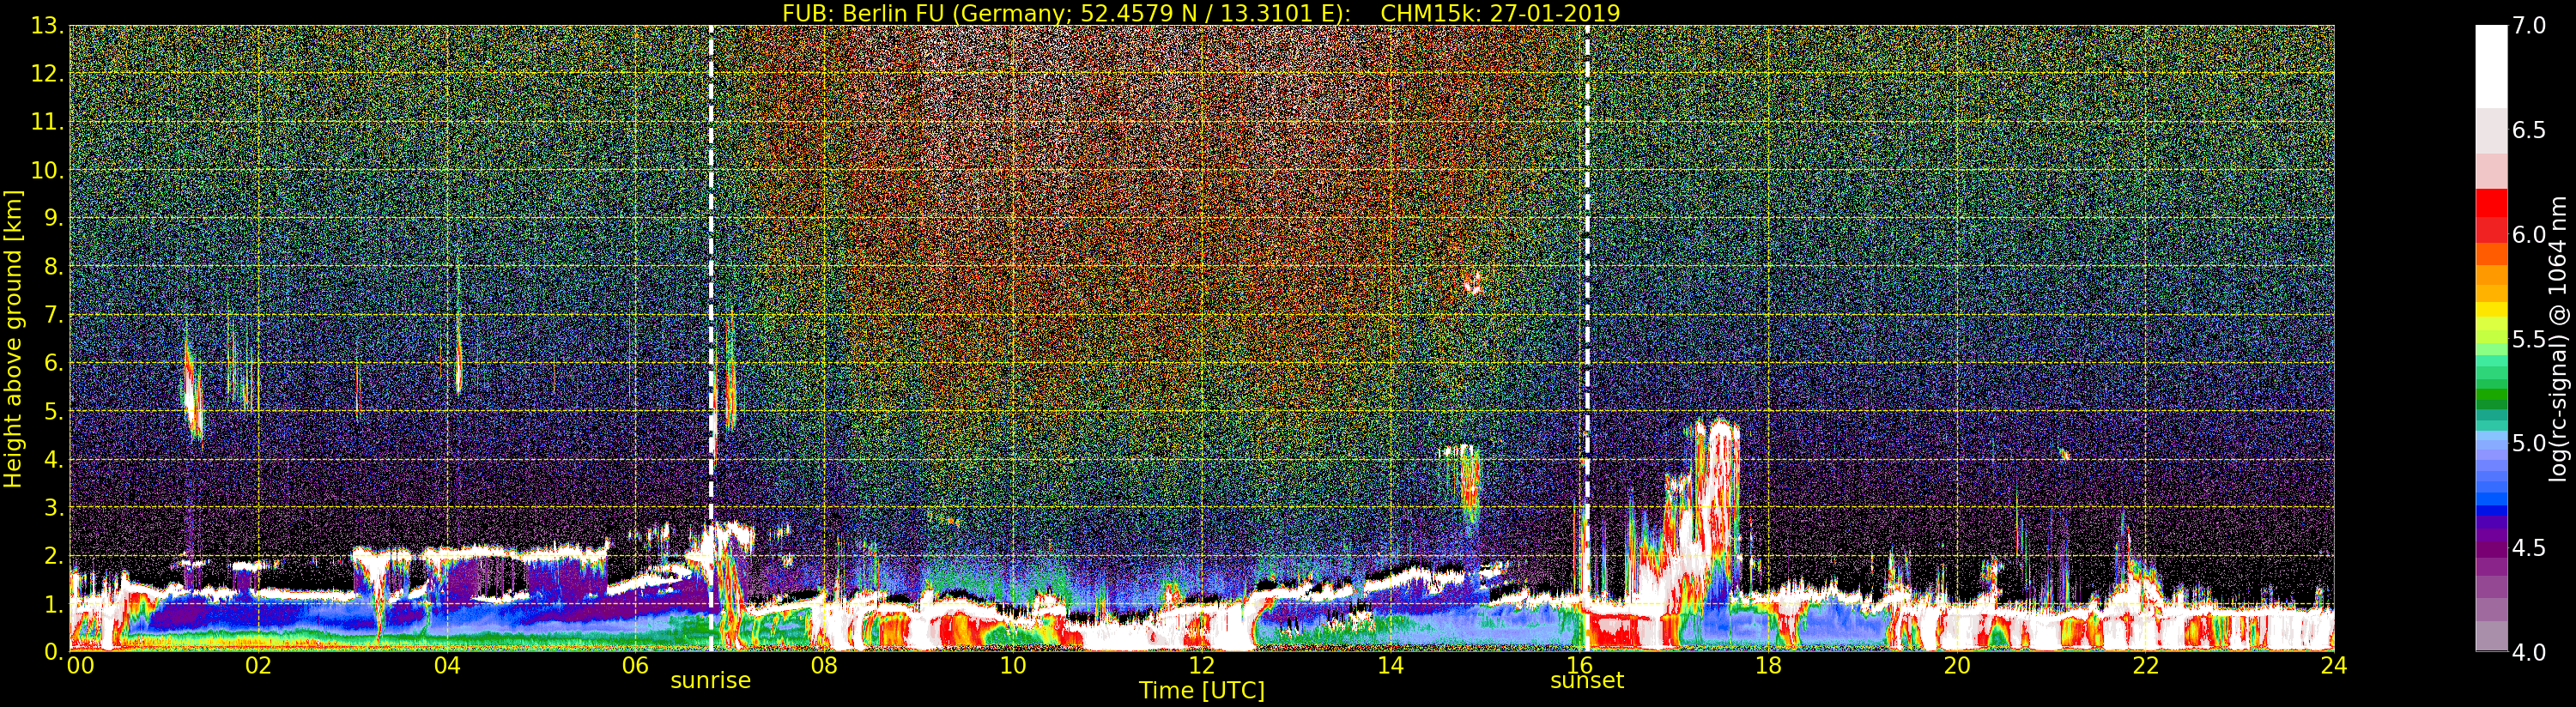Image resolution: width=2576 pixels, height=707 pixels.
Task: Click the '16' tick on the time axis
Action: click(x=1579, y=665)
